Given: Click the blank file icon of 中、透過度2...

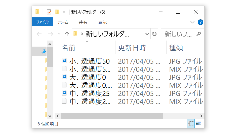Looking at the screenshot, I should click(64, 101).
